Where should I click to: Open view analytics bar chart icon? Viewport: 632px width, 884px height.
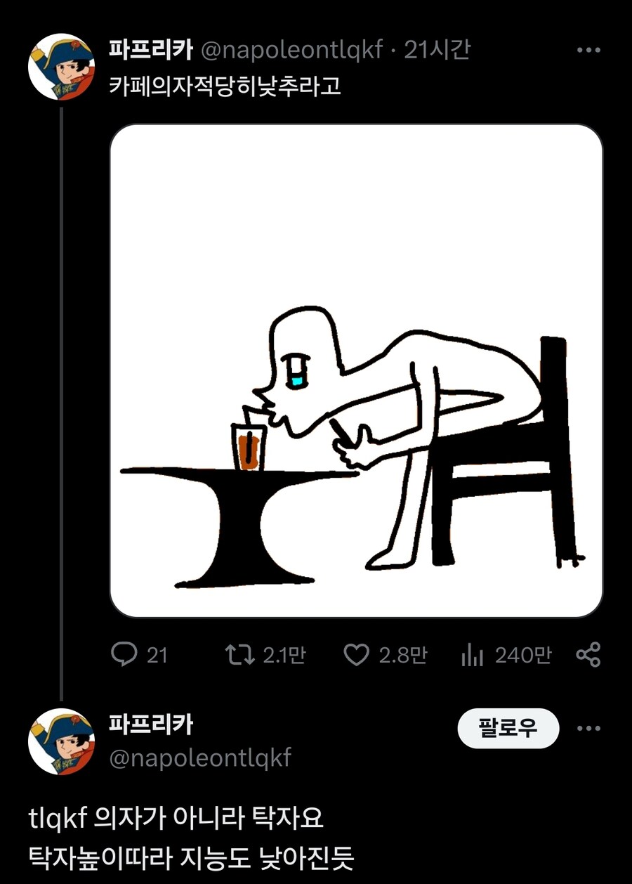point(473,655)
